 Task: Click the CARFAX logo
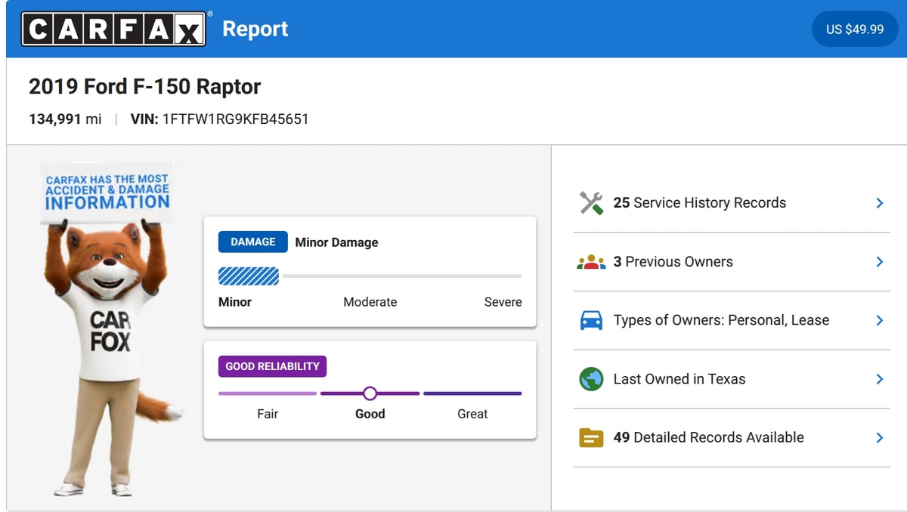pos(113,29)
